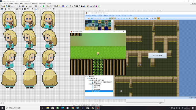Open File Explorer from taskbar
Viewport: 196px width, 110px height.
click(x=48, y=108)
